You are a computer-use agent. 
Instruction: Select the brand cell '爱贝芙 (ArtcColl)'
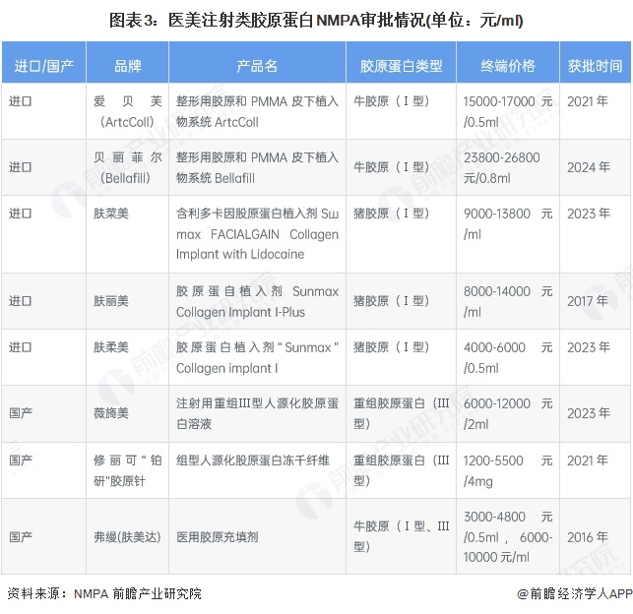[128, 111]
